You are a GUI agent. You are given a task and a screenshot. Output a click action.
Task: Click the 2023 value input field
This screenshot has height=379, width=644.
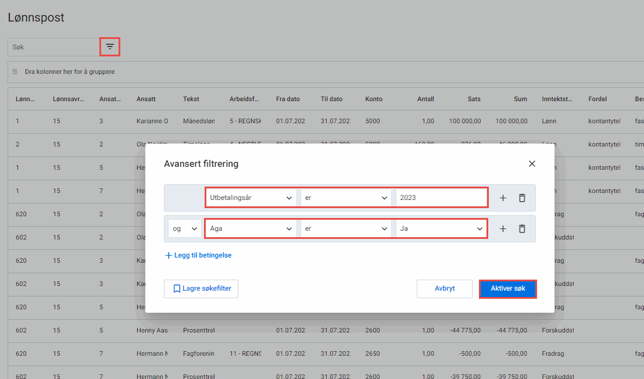click(441, 198)
